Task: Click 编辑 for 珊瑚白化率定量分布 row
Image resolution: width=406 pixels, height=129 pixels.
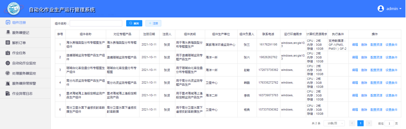Action: pyautogui.click(x=355, y=70)
